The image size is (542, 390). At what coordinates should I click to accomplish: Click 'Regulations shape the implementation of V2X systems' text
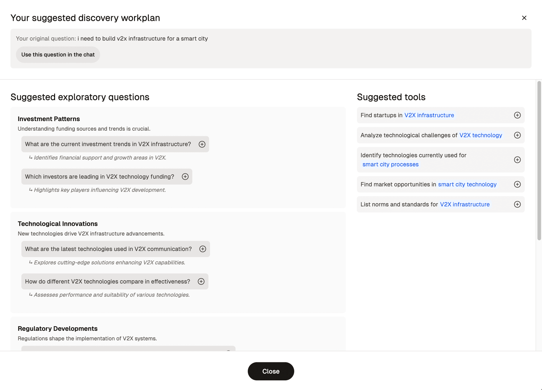coord(87,338)
